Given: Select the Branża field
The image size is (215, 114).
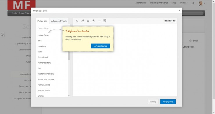Looking at the screenshot, I should pos(41,96).
